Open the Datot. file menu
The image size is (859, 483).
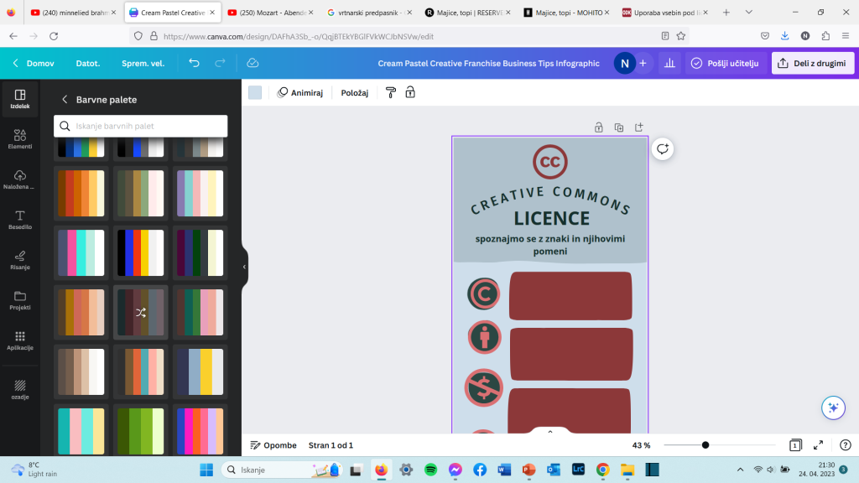coord(87,64)
